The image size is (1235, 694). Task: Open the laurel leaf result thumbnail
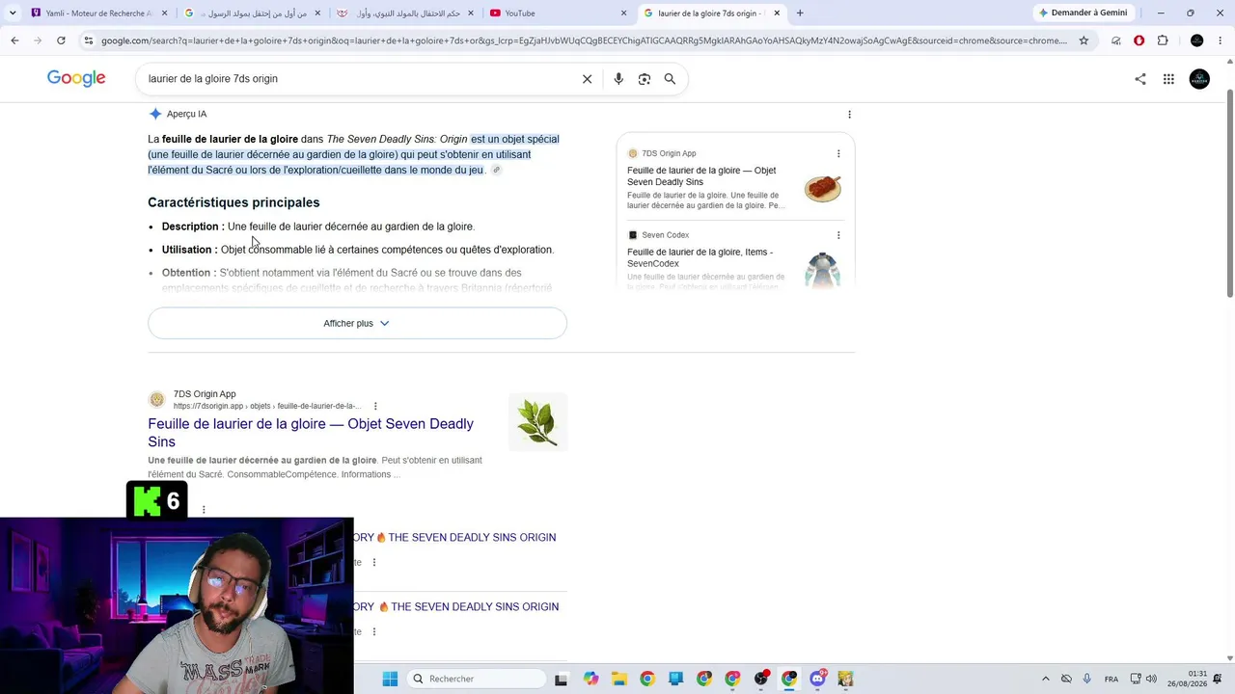click(537, 422)
